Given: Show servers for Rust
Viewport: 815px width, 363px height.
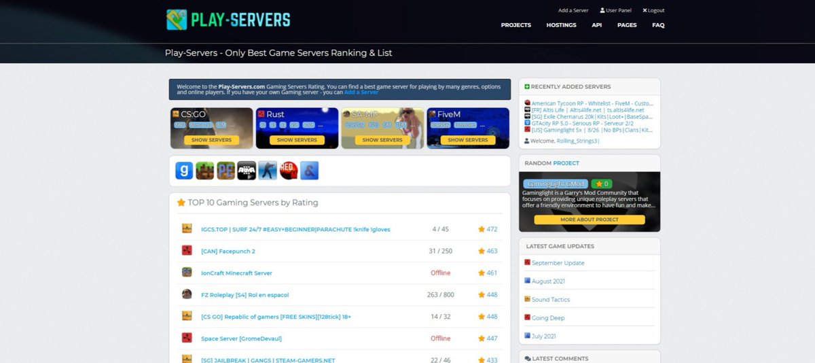Looking at the screenshot, I should (x=297, y=140).
